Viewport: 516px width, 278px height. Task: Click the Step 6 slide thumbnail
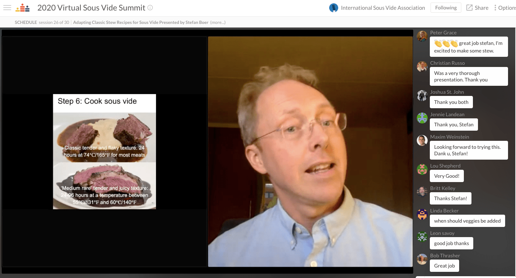(104, 151)
